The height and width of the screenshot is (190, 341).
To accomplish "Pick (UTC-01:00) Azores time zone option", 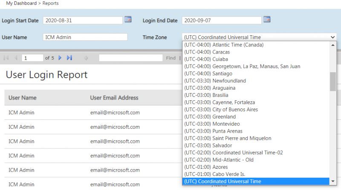I will coord(204,167).
